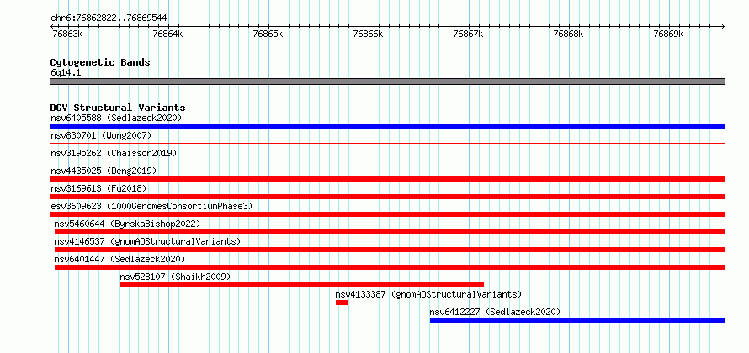Image resolution: width=749 pixels, height=353 pixels.
Task: Select the short red bar for nsv4133387
Action: click(x=342, y=303)
